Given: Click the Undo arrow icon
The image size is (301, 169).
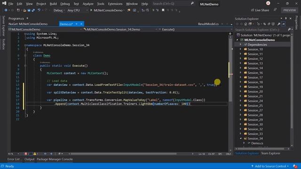Looking at the screenshot, I should (x=39, y=10).
